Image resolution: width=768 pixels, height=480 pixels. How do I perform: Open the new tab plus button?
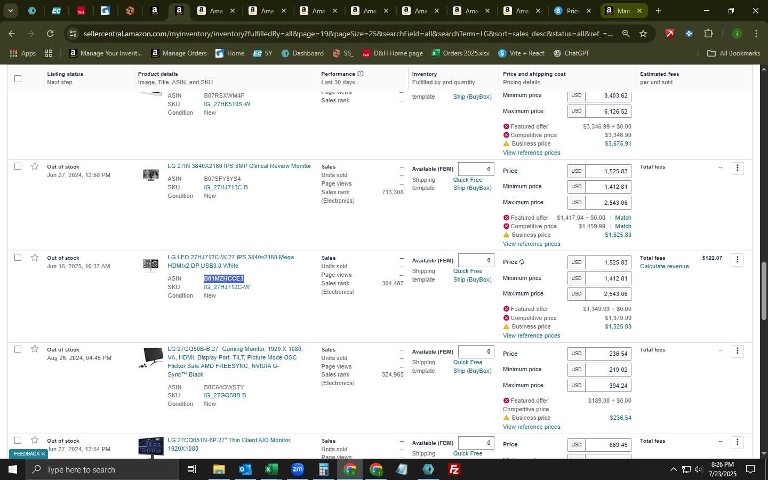[x=659, y=11]
